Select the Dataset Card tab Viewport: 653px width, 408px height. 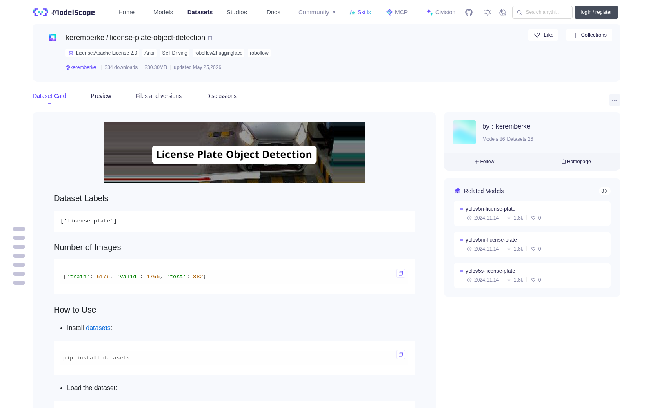click(49, 96)
